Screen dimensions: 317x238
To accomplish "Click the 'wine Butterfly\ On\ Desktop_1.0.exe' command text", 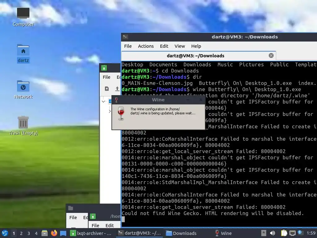I will 247,89.
